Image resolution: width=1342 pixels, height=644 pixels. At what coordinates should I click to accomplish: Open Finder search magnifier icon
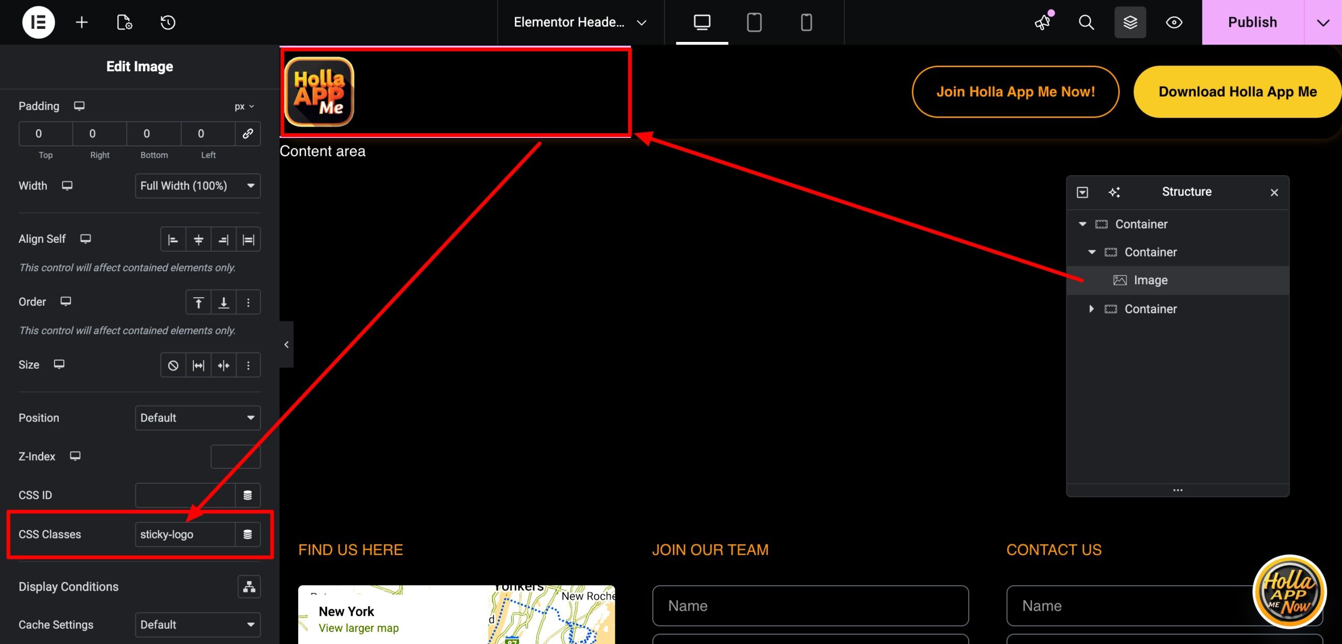point(1086,22)
